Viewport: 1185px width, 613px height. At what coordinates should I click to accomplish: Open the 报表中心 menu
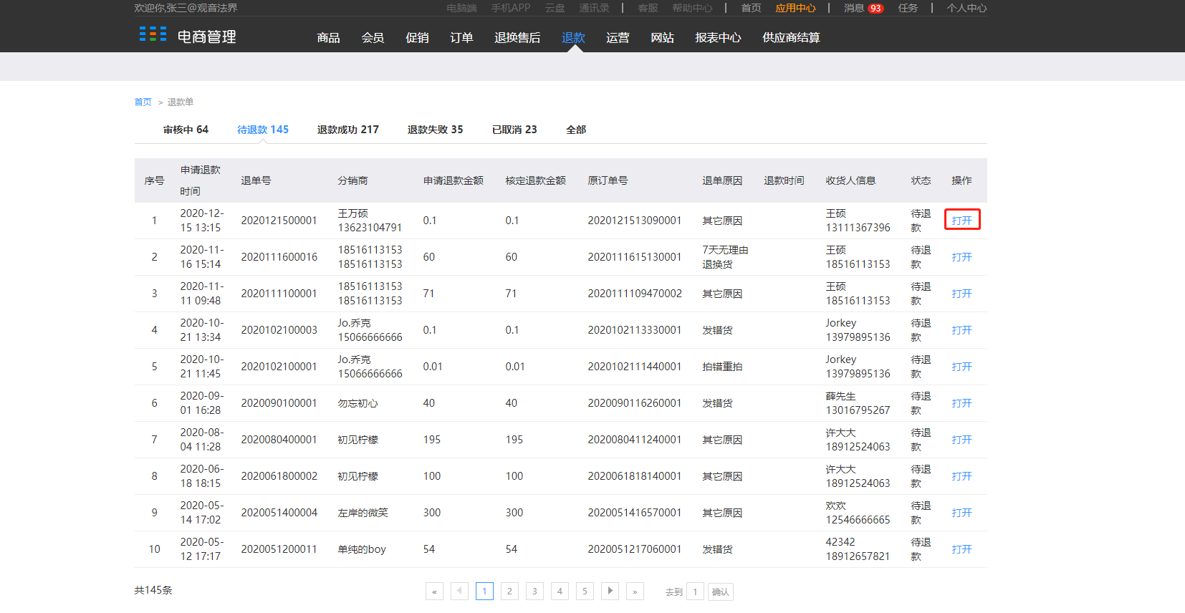coord(718,37)
